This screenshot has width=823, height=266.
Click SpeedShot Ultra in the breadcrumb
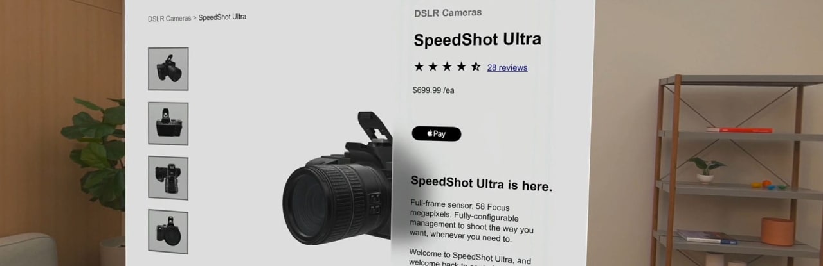pos(222,17)
